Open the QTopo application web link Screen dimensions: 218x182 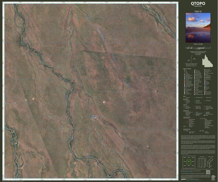click(187, 172)
